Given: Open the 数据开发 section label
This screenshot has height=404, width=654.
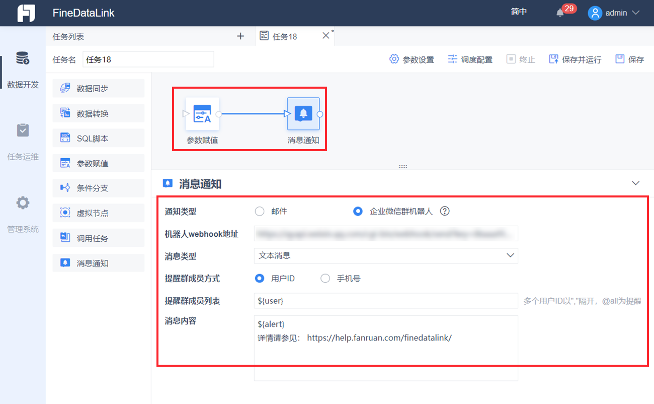Looking at the screenshot, I should [x=23, y=85].
